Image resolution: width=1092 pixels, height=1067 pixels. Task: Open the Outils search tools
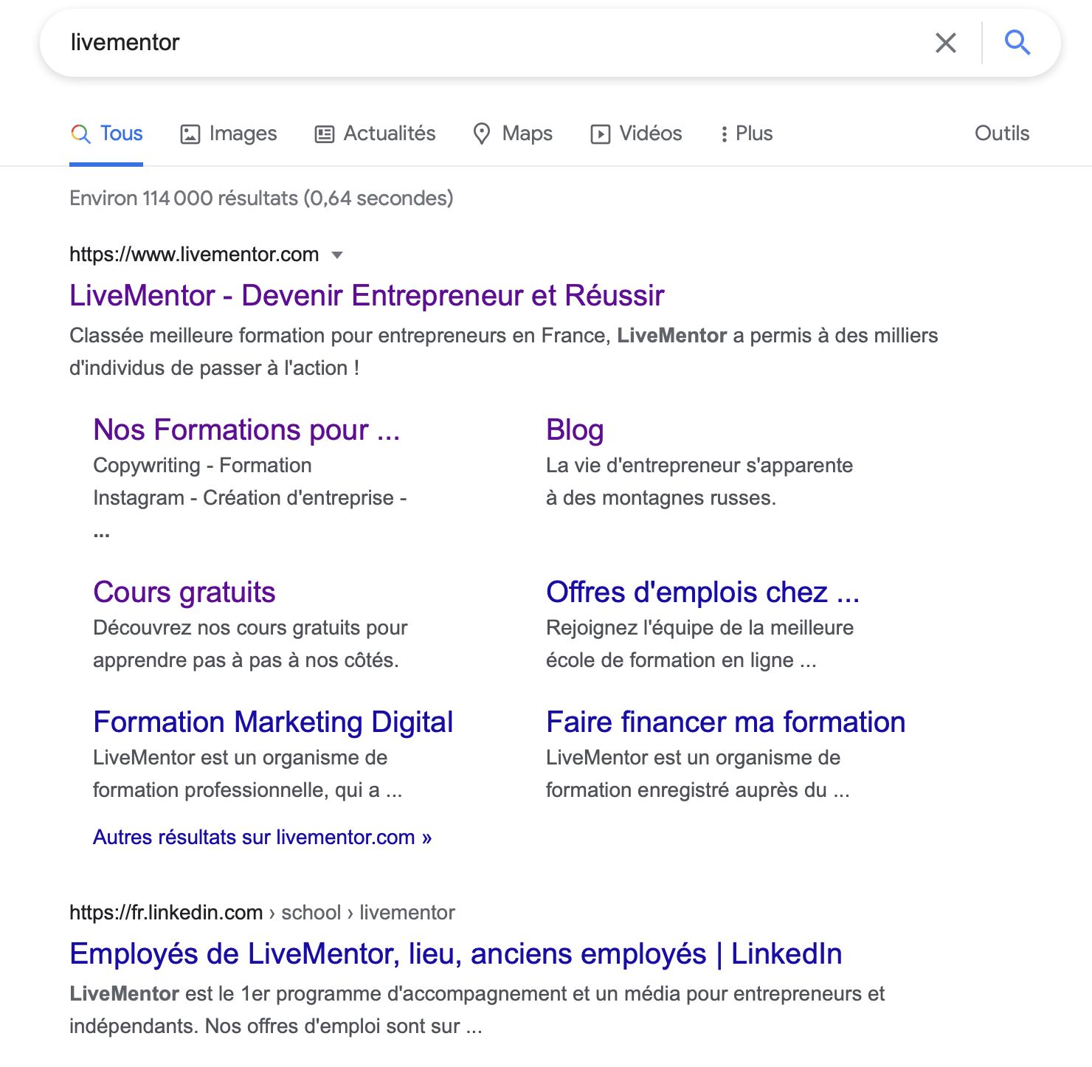pyautogui.click(x=1002, y=134)
